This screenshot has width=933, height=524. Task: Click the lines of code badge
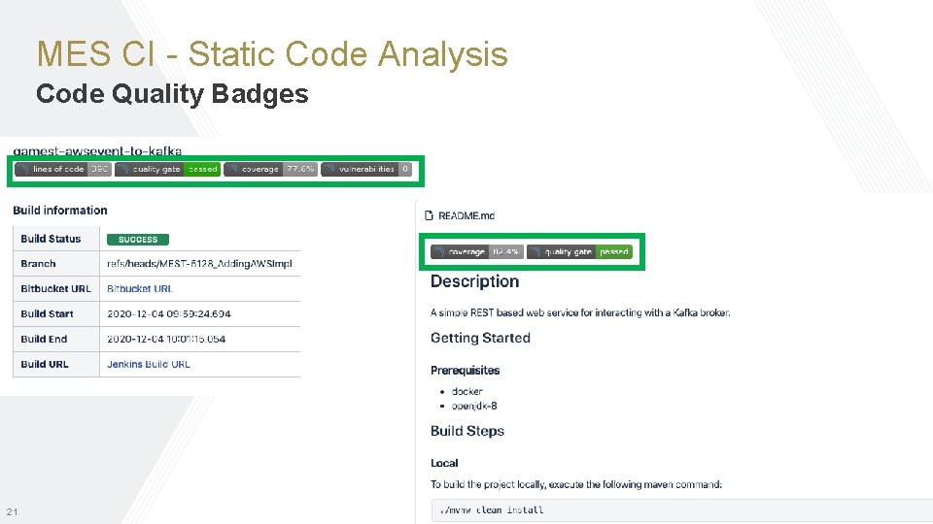click(x=63, y=169)
